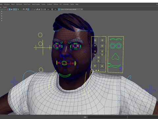Toggle Smooth Shade All in panel toolbar
Viewport: 158px width, 119px height.
click(x=10, y=9)
